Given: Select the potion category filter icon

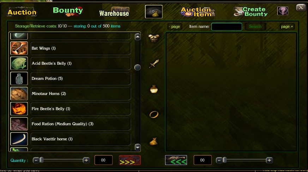Looking at the screenshot, I should point(154,89).
